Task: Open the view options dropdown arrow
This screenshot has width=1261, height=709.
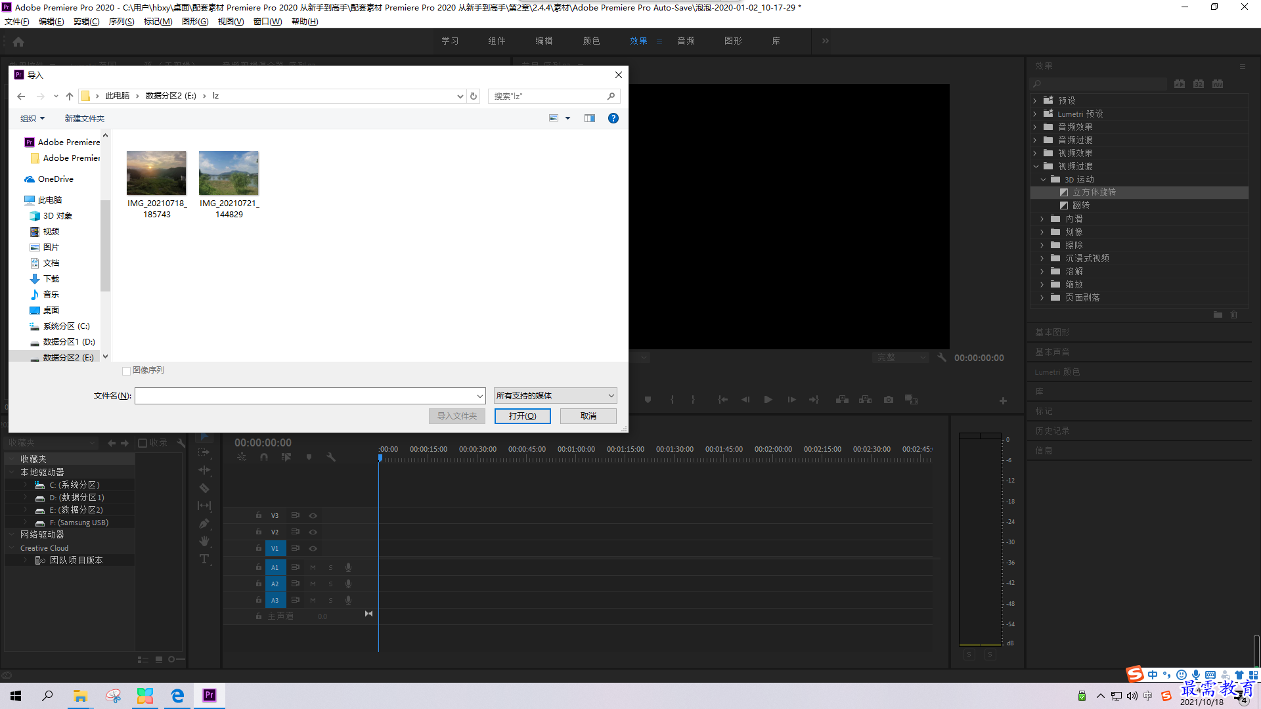Action: pyautogui.click(x=568, y=118)
